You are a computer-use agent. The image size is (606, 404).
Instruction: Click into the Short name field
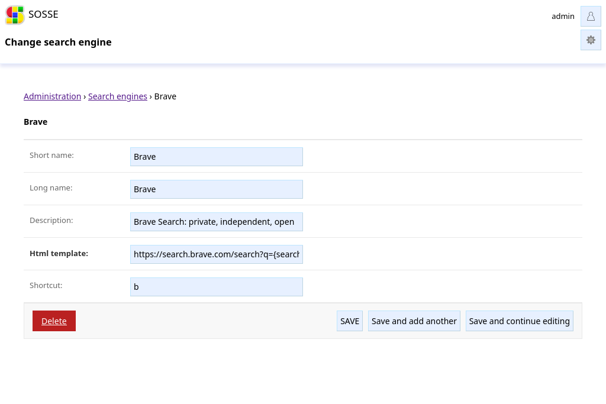217,157
